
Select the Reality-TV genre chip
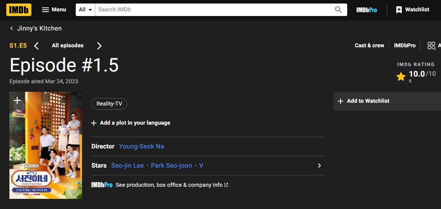pos(109,104)
